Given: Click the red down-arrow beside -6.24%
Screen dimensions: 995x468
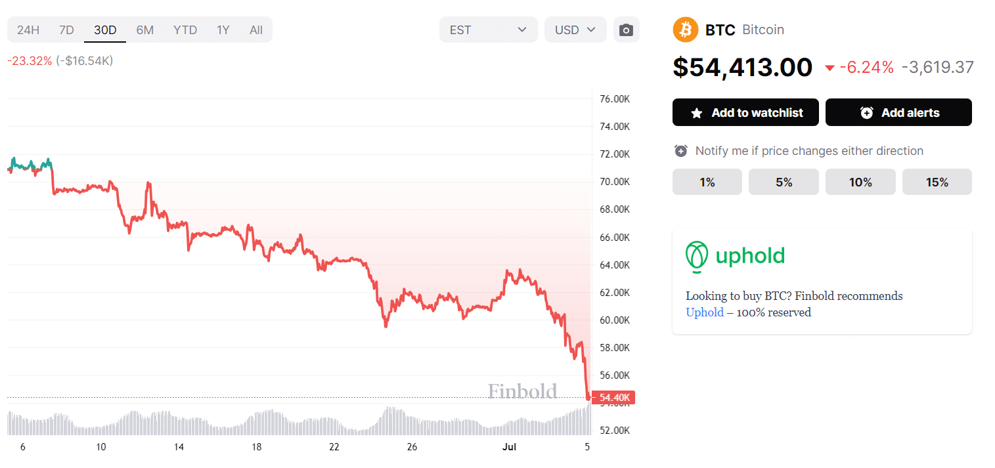Looking at the screenshot, I should (x=829, y=68).
